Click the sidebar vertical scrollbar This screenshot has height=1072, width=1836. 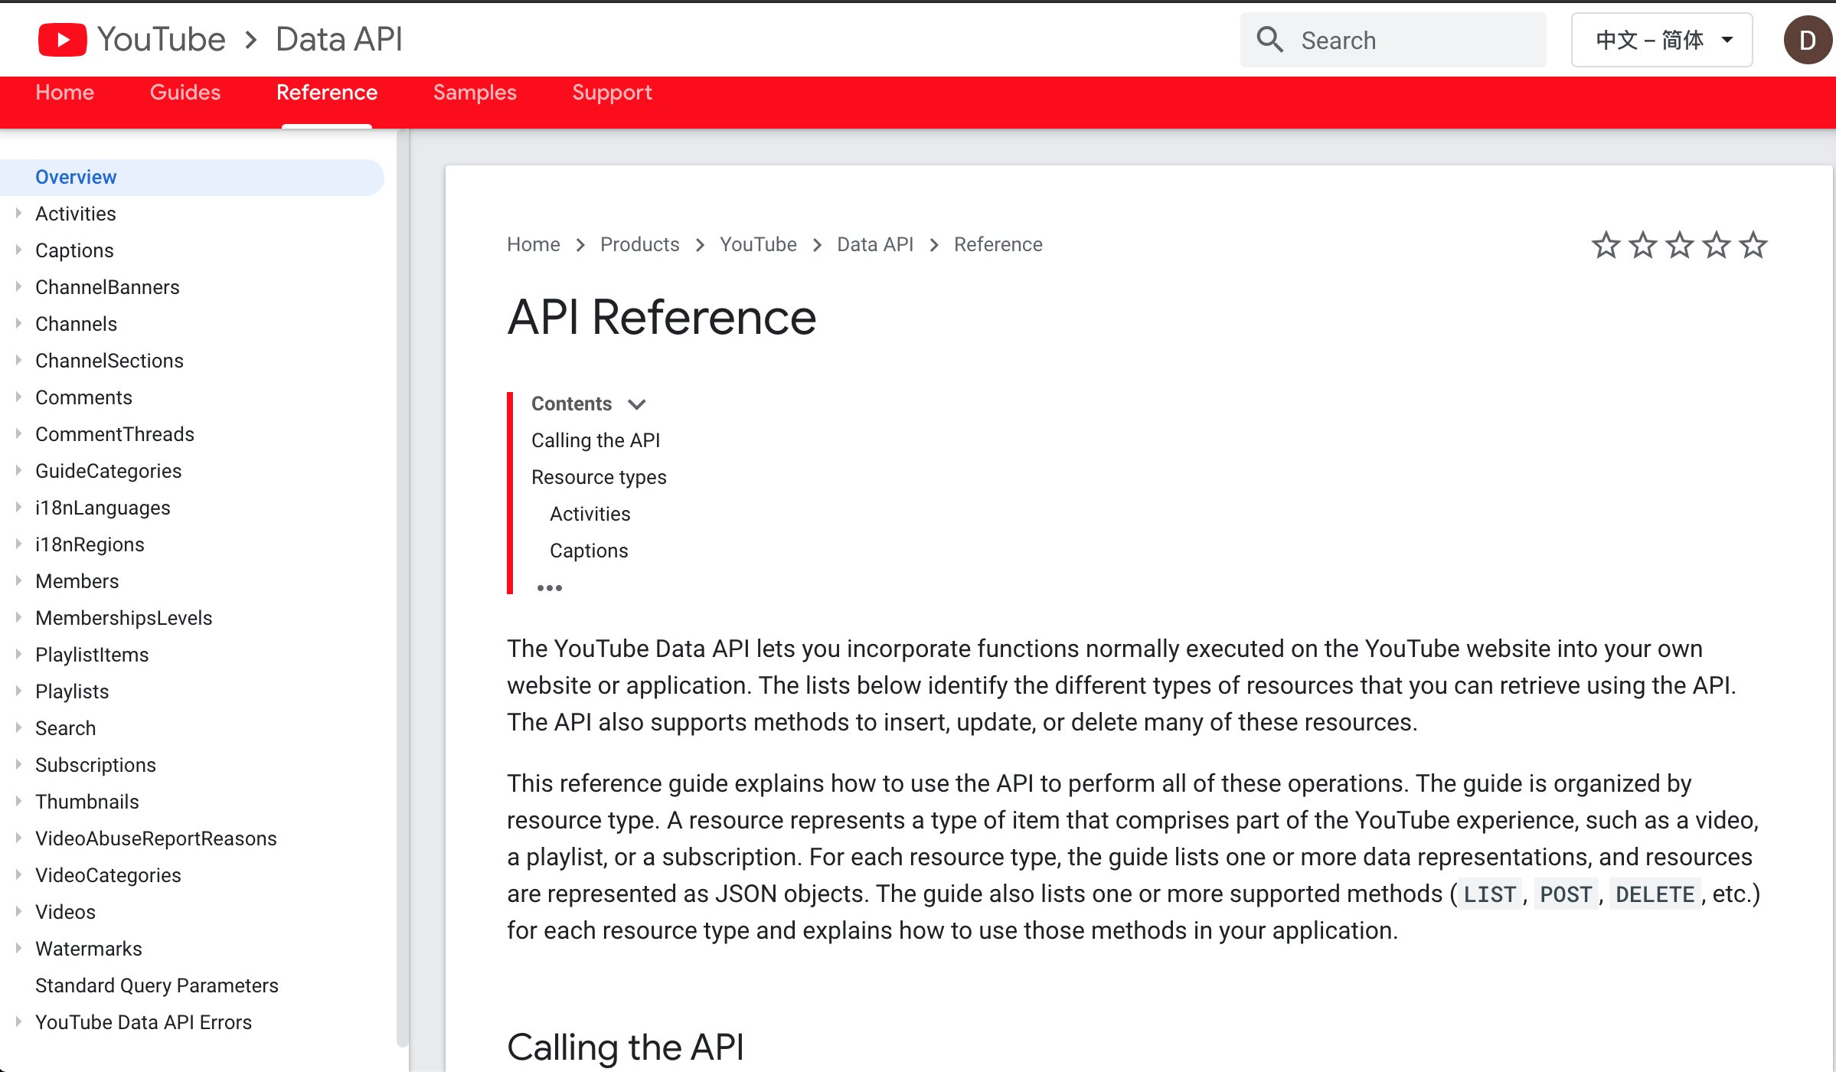point(403,587)
